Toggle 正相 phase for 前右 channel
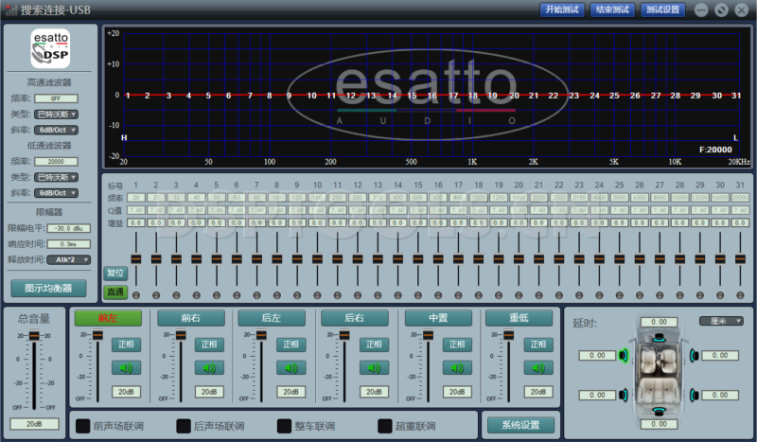 click(x=209, y=345)
